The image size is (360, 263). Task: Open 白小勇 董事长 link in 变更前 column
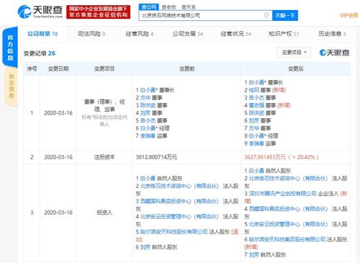149,90
